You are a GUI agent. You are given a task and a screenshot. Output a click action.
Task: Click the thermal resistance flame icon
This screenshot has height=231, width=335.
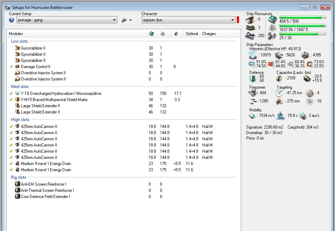tap(271, 64)
